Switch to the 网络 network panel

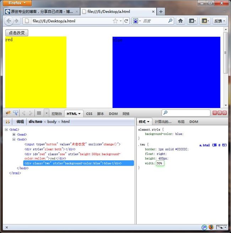click(126, 114)
